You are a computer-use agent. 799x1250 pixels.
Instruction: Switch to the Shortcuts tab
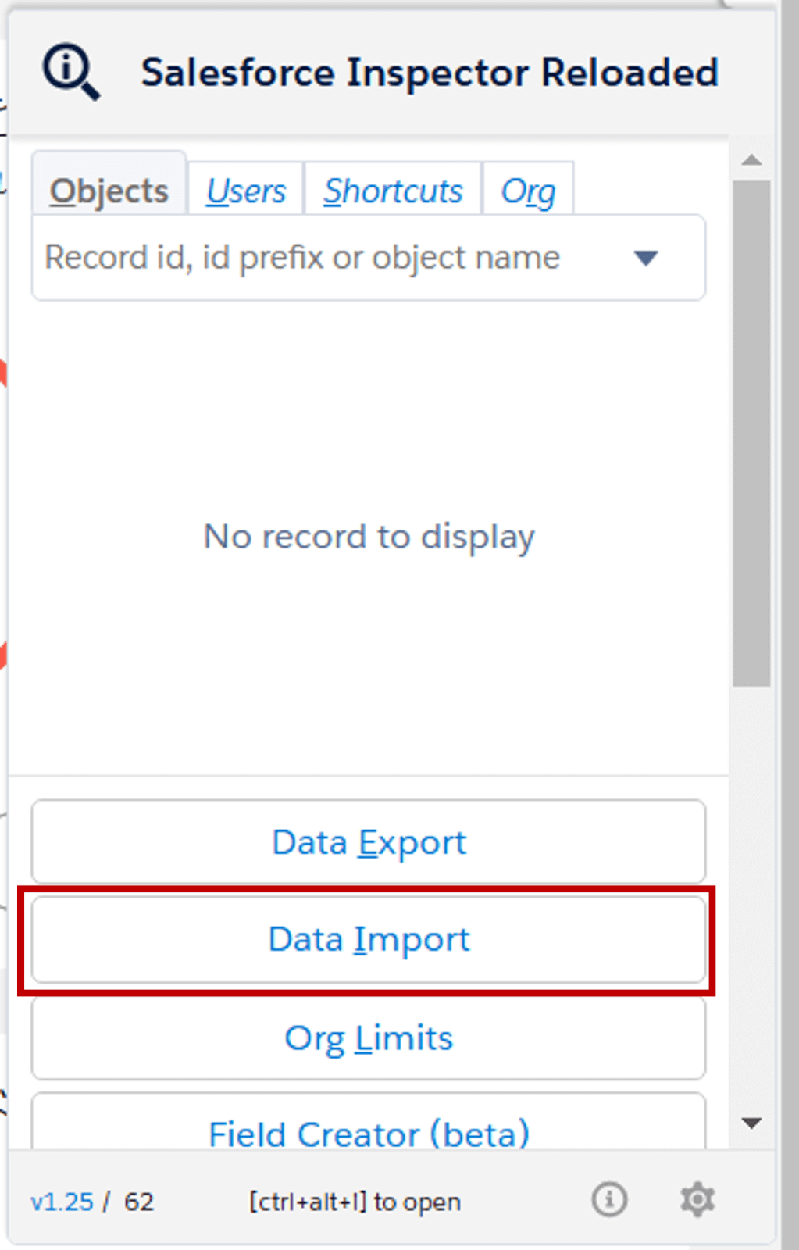pyautogui.click(x=392, y=190)
